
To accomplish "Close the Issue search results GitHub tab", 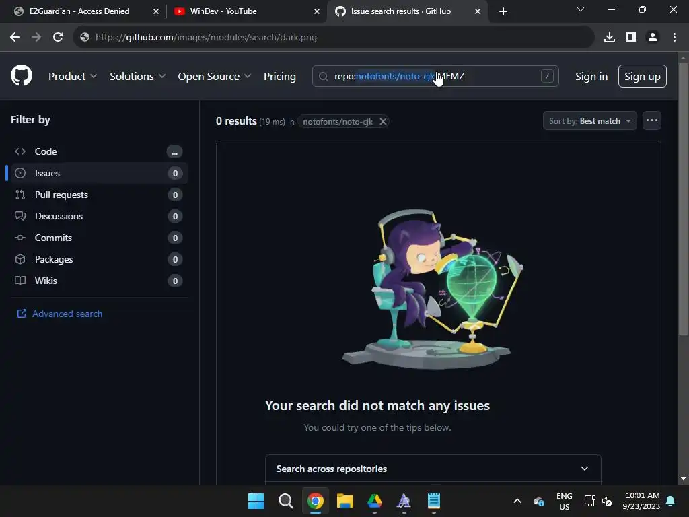I will pyautogui.click(x=478, y=11).
